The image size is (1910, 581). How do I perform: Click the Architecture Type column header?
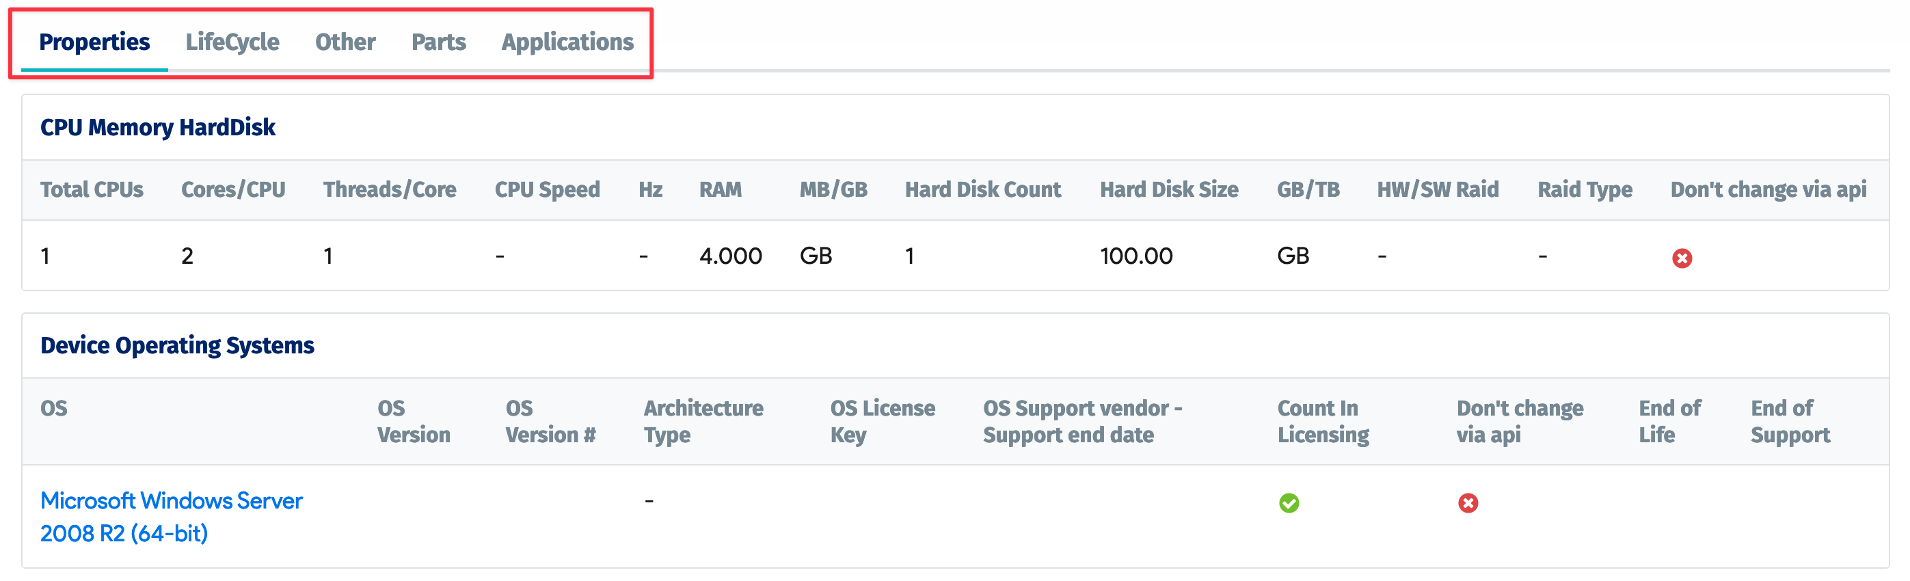pos(703,421)
